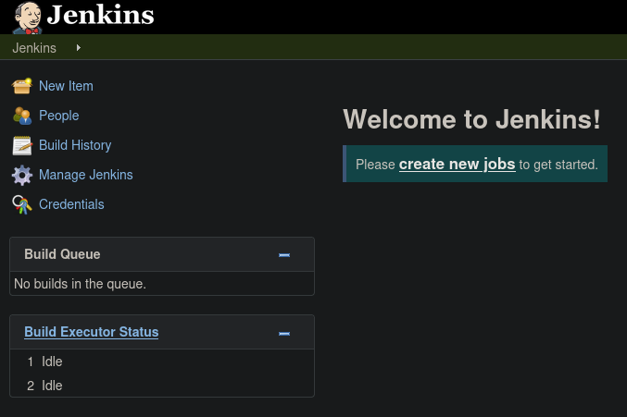Click the Manage Jenkins gear icon

(x=22, y=175)
